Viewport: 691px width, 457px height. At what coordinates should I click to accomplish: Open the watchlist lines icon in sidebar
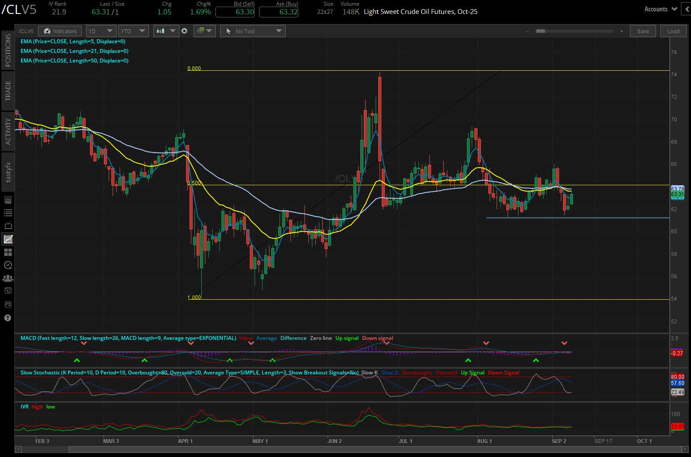click(8, 213)
